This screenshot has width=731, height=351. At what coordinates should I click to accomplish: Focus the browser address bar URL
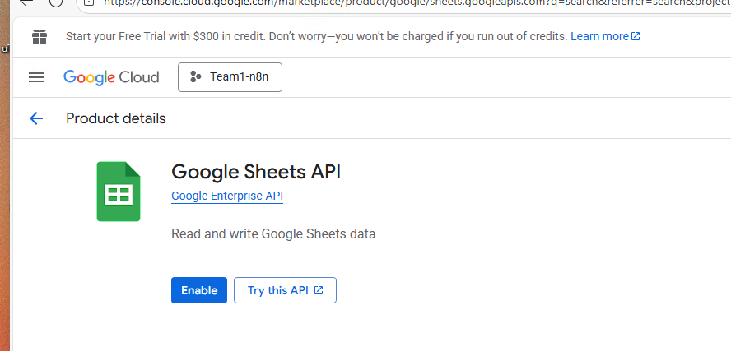point(329,2)
